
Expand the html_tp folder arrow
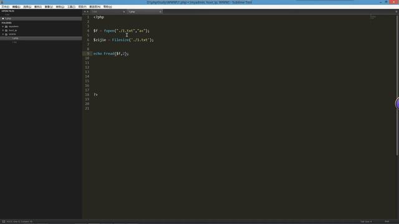click(2, 30)
